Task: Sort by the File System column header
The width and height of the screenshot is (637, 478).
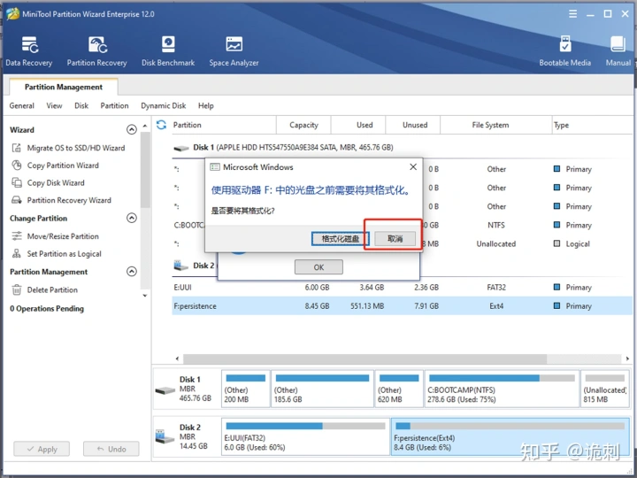Action: (495, 125)
